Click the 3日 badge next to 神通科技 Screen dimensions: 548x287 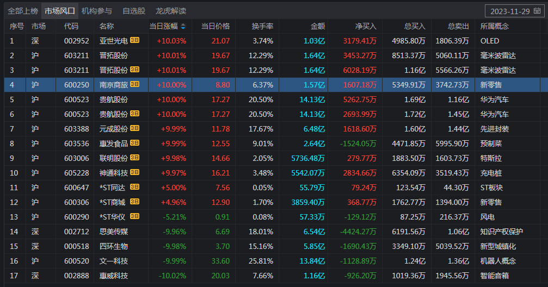click(x=135, y=173)
